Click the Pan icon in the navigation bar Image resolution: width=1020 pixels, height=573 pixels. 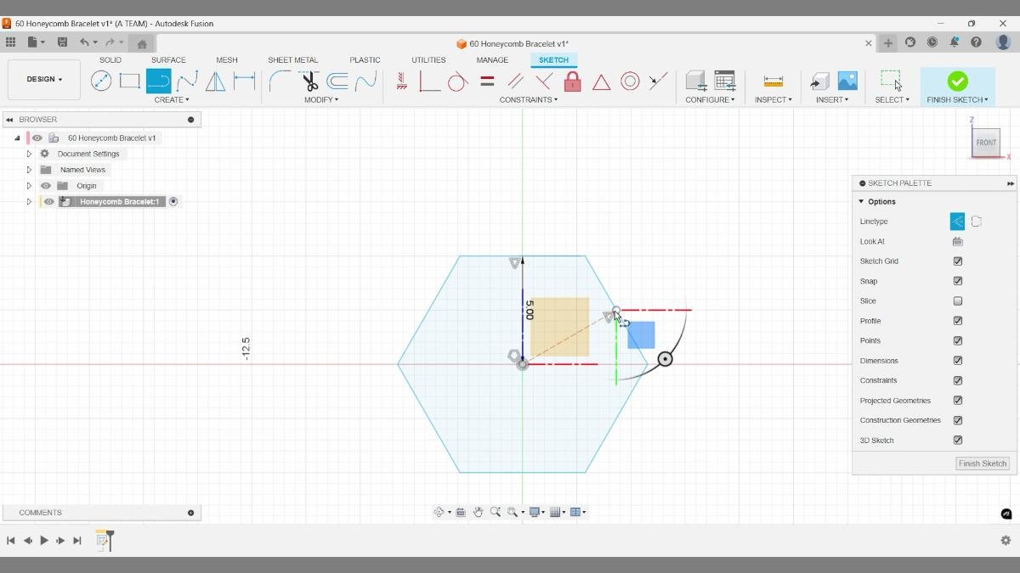(x=479, y=512)
